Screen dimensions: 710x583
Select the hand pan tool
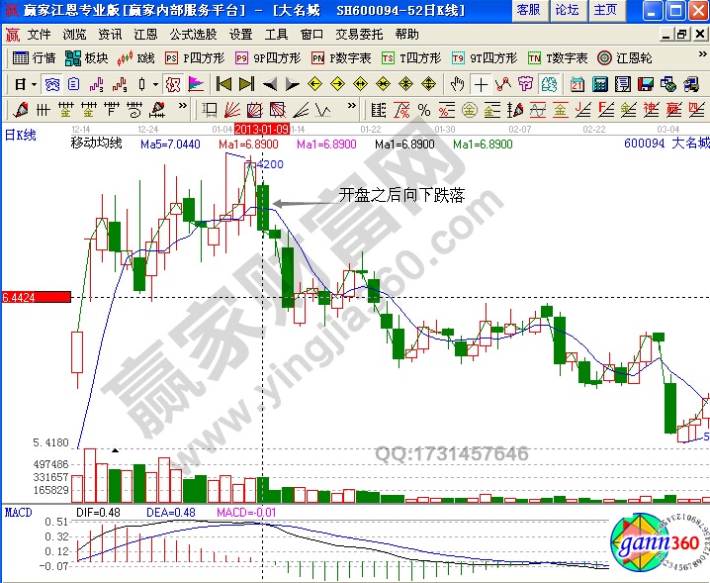456,84
